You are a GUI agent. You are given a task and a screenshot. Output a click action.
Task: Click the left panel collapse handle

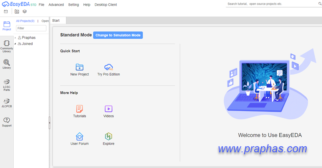pos(50,123)
